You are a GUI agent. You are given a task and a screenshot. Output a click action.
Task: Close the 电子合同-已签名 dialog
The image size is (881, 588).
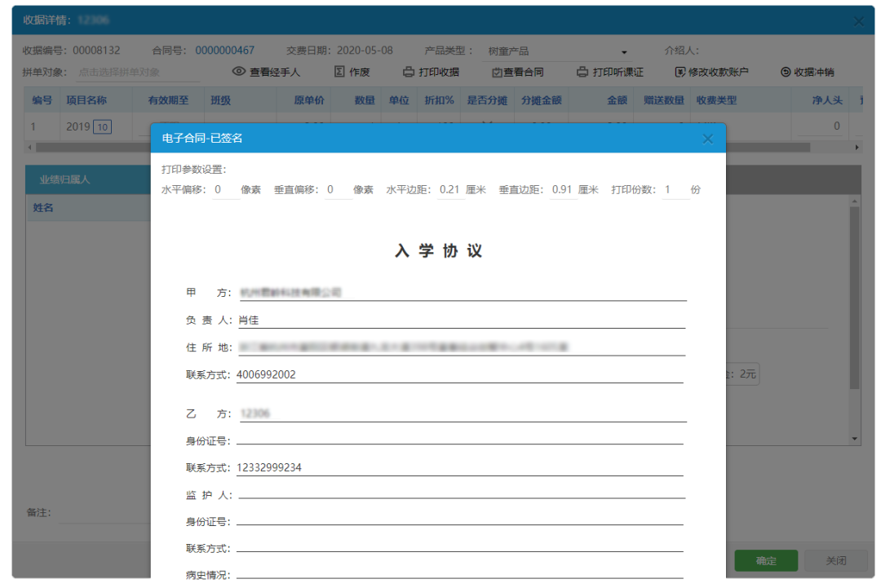[708, 138]
